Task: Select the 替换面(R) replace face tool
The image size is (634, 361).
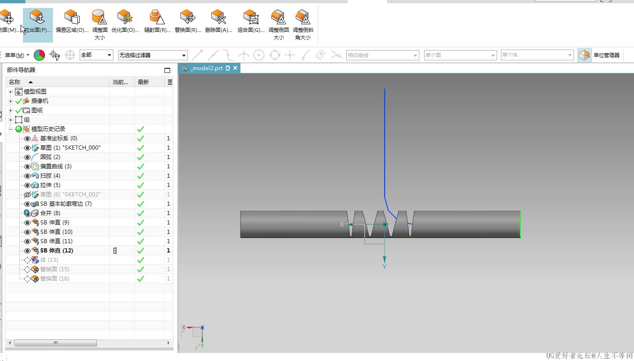Action: tap(188, 22)
